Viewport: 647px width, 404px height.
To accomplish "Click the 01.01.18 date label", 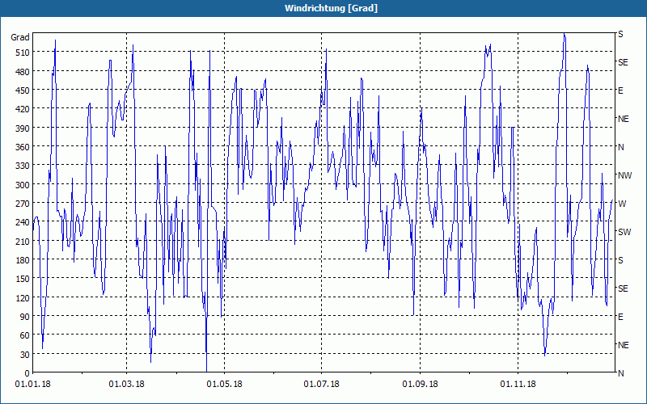I will (x=32, y=385).
